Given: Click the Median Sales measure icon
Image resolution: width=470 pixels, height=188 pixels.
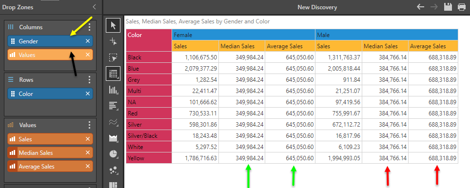Looking at the screenshot, I should (x=13, y=152).
